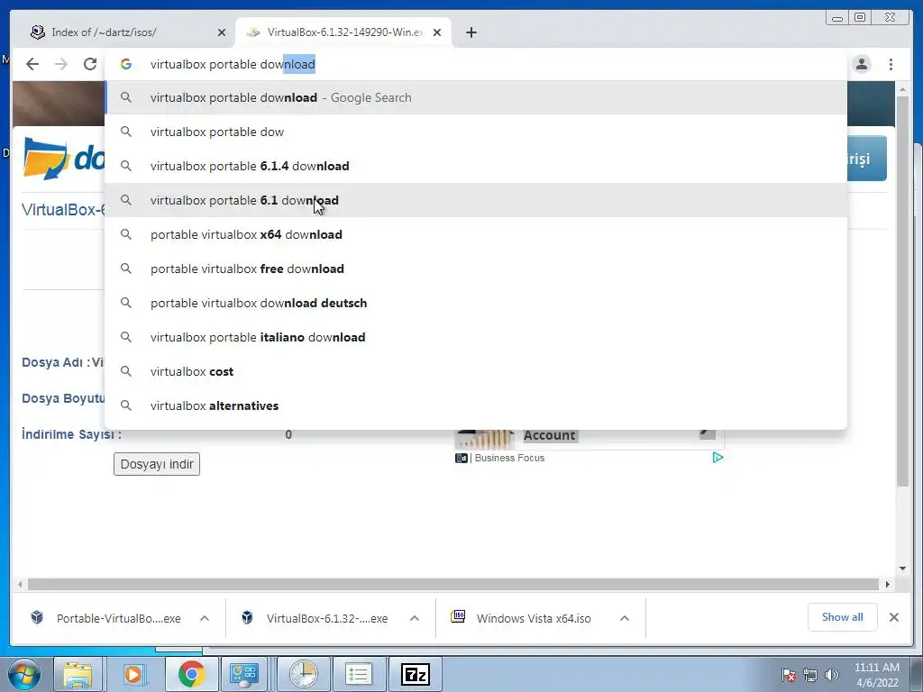Click the forward navigation arrow
The width and height of the screenshot is (923, 692).
pyautogui.click(x=61, y=64)
